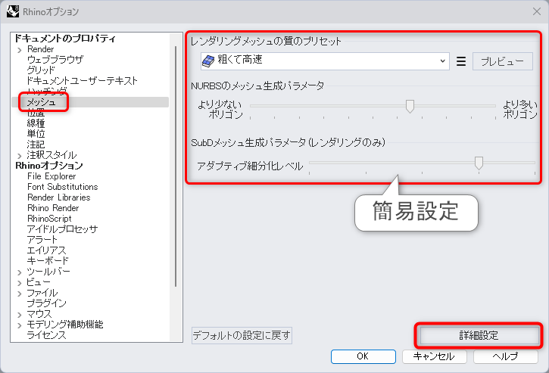Select ビュー in the tree
549x373 pixels.
point(39,282)
